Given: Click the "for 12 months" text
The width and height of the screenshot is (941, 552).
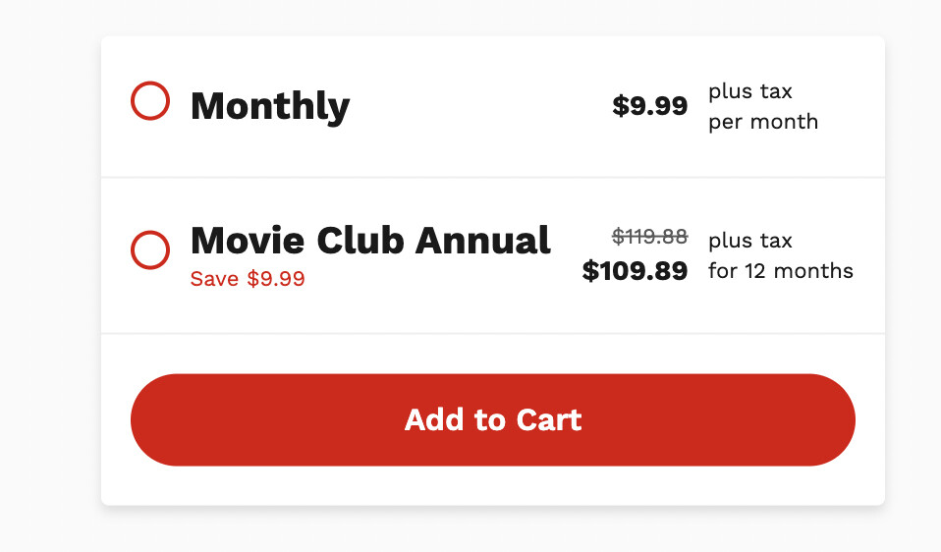Looking at the screenshot, I should (780, 271).
